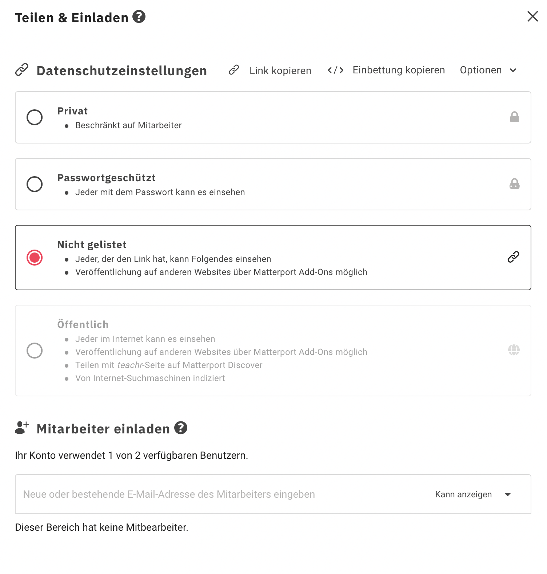Click the embed code brackets icon
The height and width of the screenshot is (574, 547).
335,70
